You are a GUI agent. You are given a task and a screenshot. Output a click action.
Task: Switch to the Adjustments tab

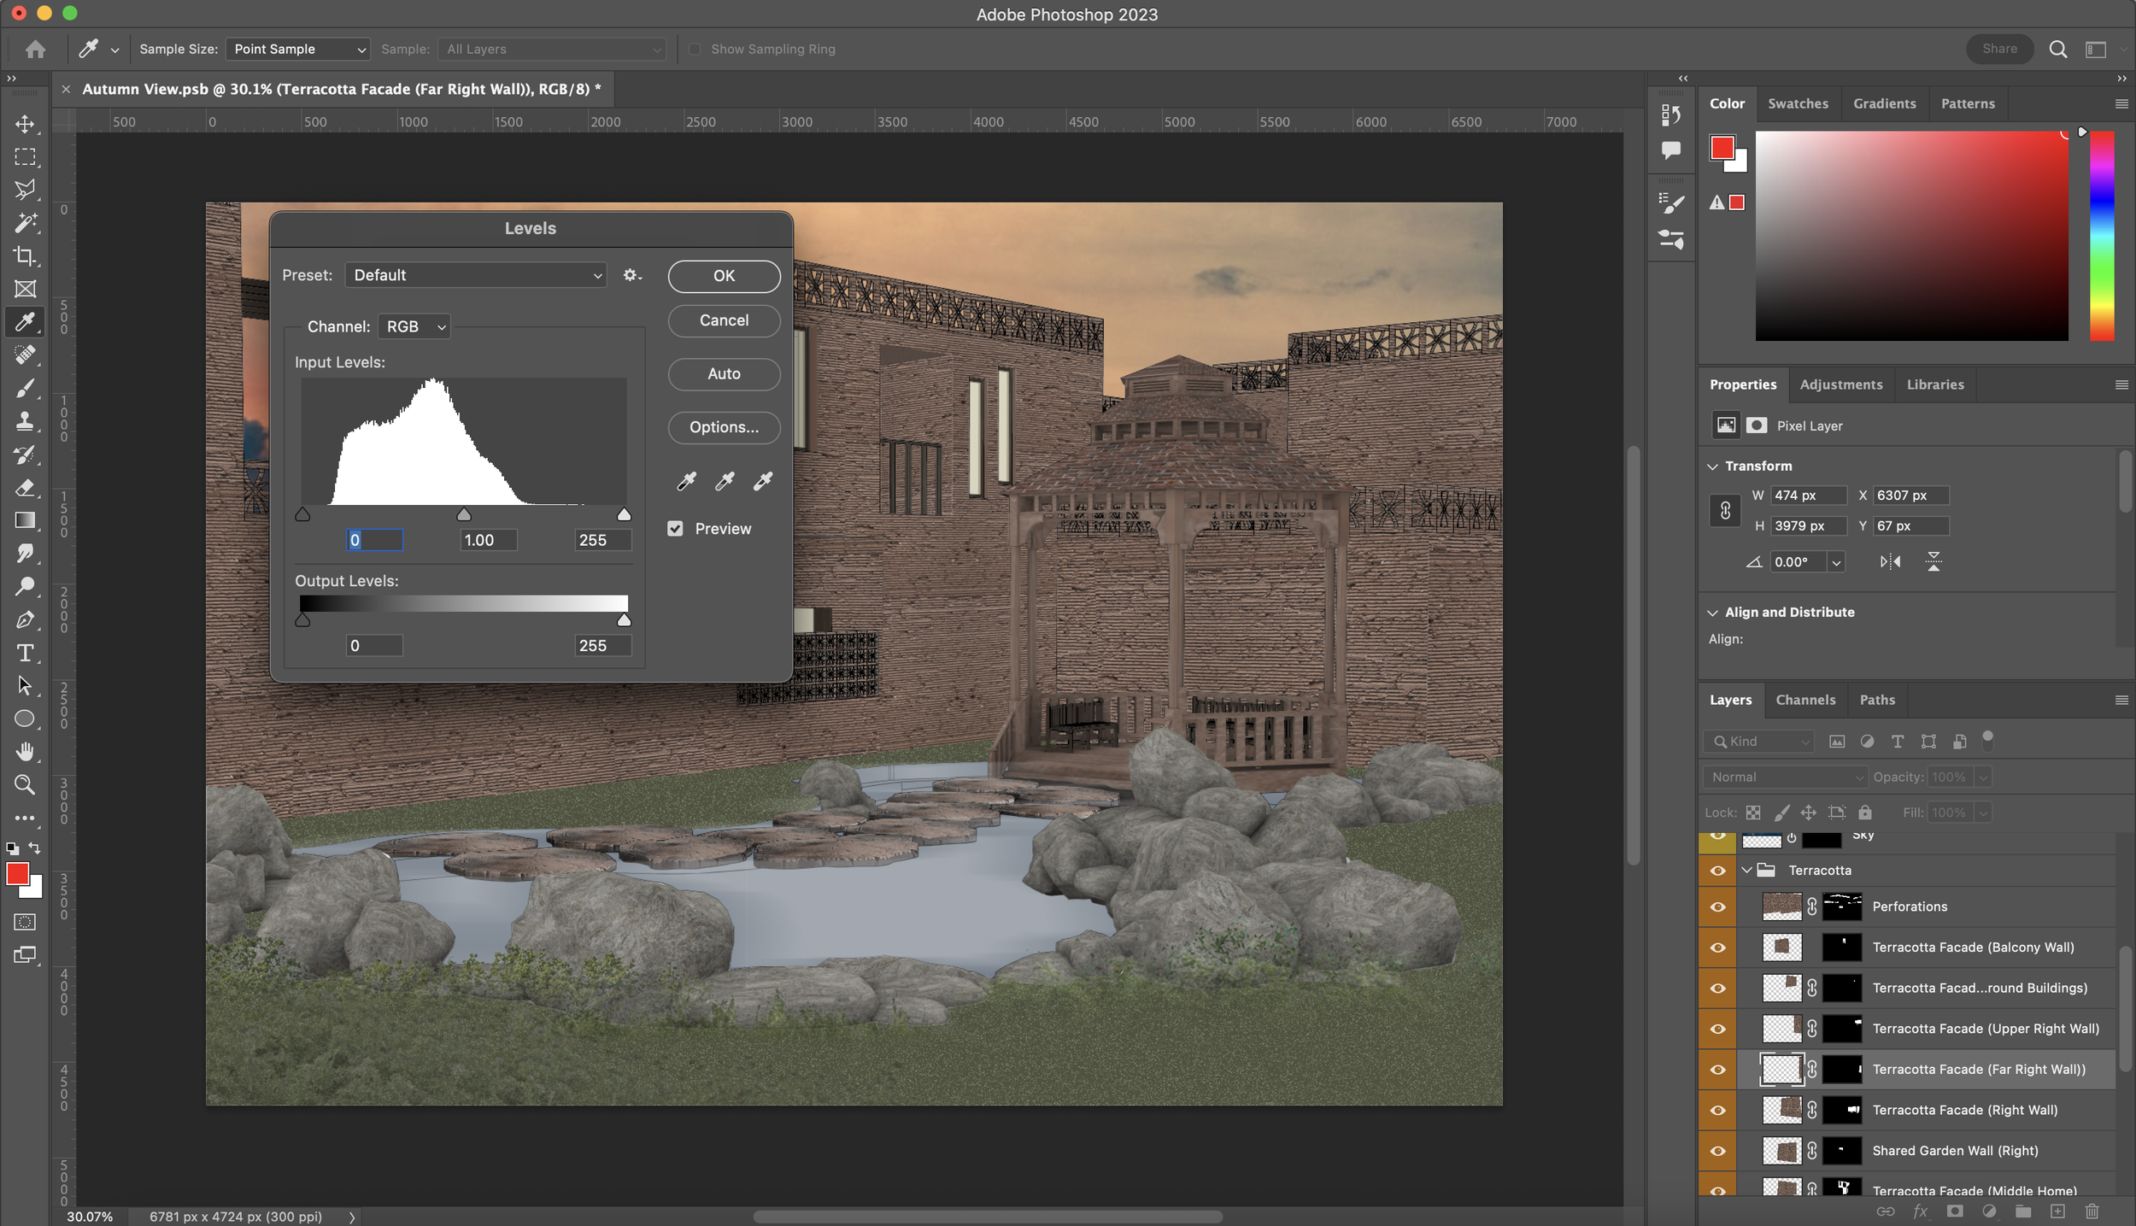1841,384
